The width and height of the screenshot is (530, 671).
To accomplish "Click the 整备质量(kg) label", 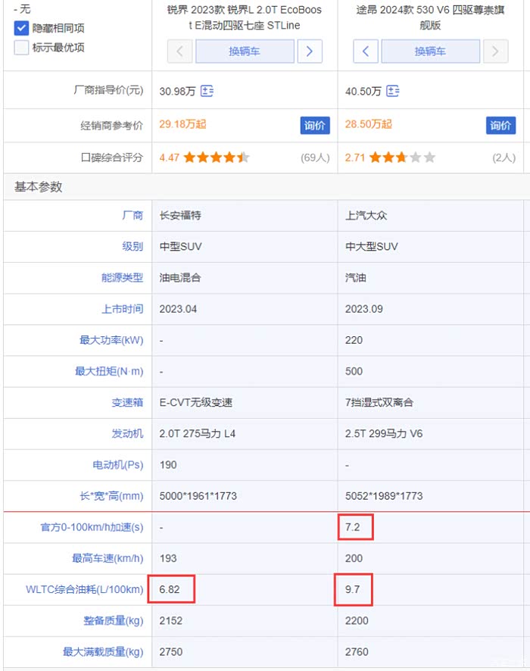I will [114, 620].
